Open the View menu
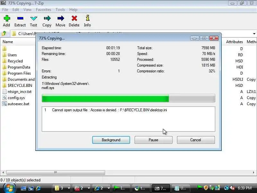The image size is (257, 193). (27, 10)
